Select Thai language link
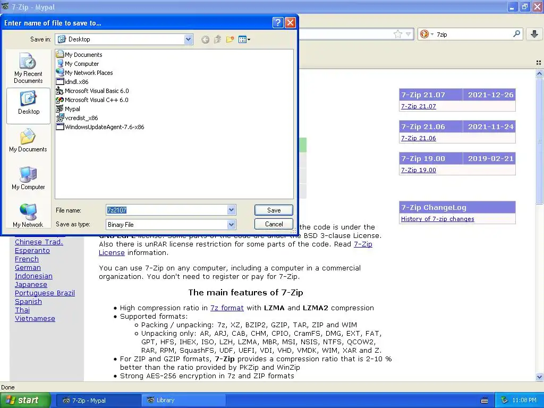544x408 pixels. [x=22, y=310]
